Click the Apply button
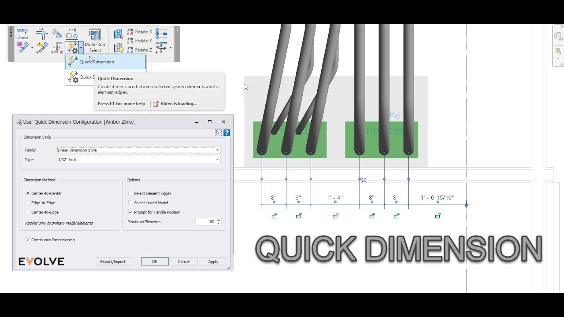The image size is (564, 317). (x=213, y=262)
